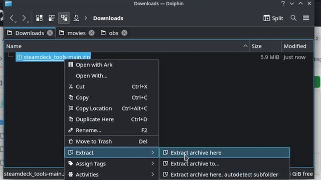Viewport: 321px width, 180px height.
Task: Click the status bar file name text
Action: click(34, 174)
